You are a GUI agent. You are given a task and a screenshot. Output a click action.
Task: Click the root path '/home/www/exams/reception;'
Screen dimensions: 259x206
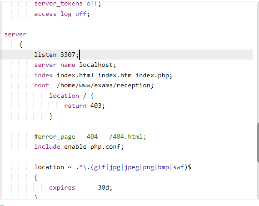coord(105,85)
